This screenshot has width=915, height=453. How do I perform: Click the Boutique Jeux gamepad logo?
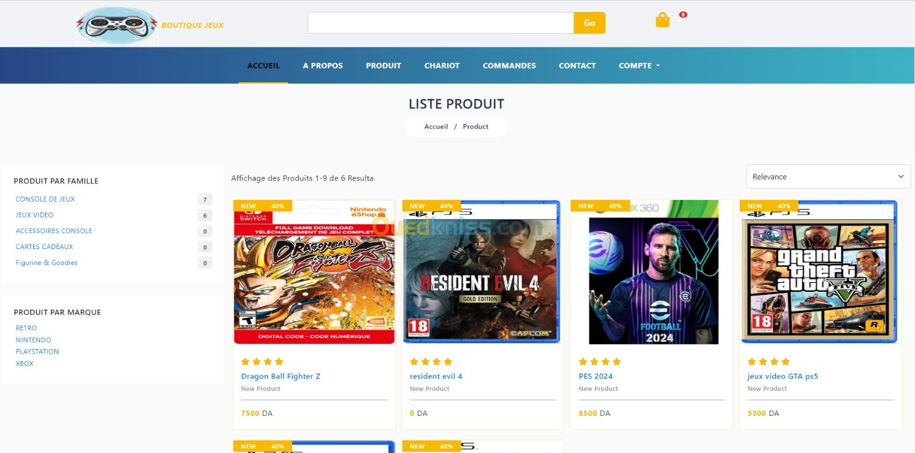pyautogui.click(x=117, y=25)
